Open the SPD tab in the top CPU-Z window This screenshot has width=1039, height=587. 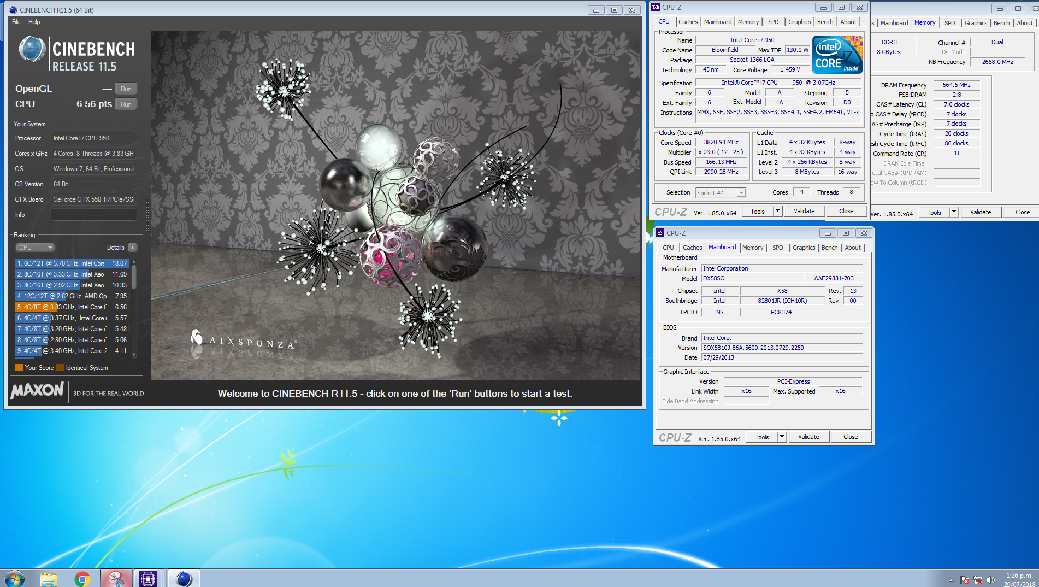pyautogui.click(x=774, y=22)
